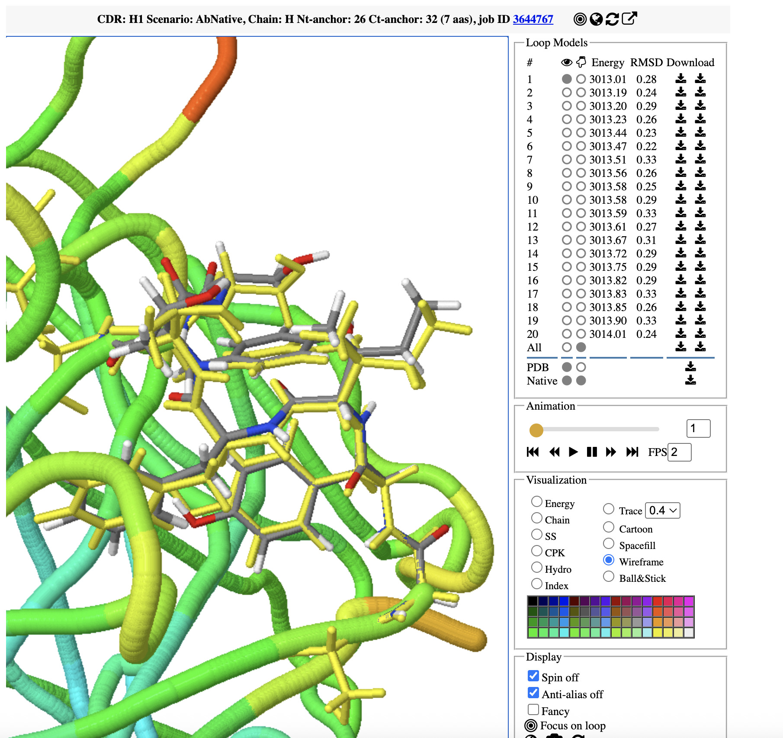The image size is (783, 738).
Task: Download the Native structure file
Action: tap(690, 380)
